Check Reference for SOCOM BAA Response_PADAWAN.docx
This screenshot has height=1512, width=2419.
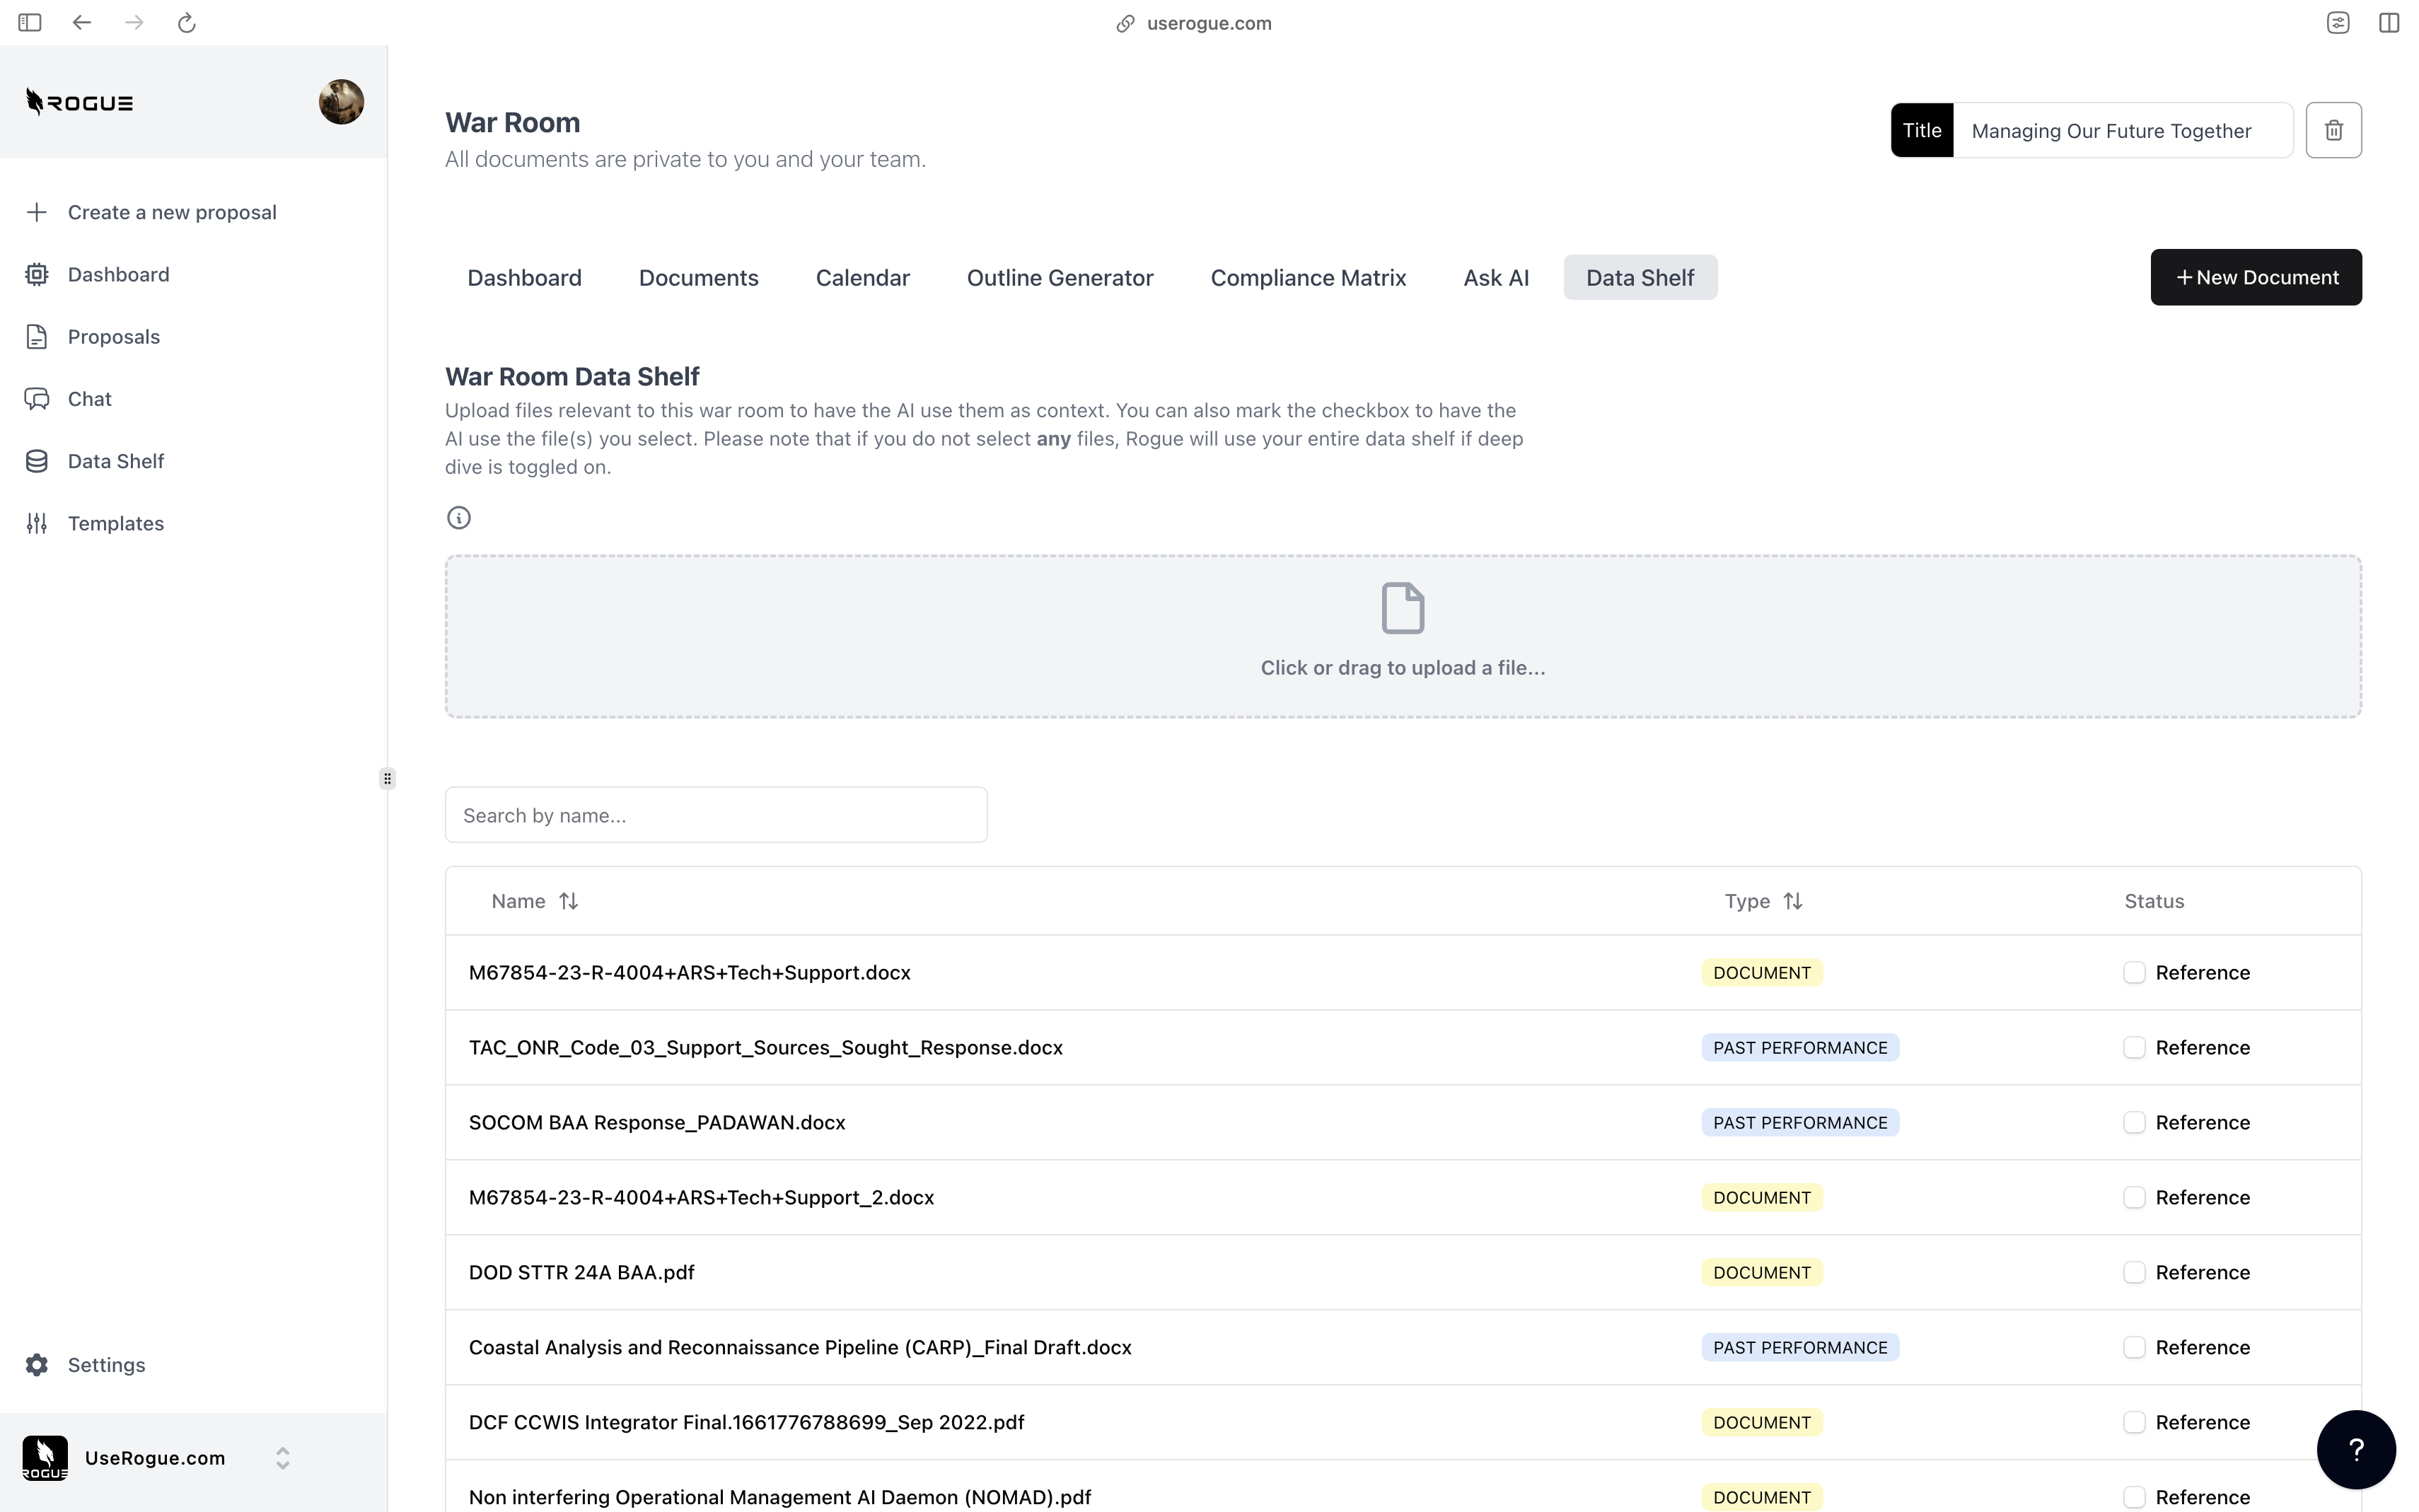pos(2133,1122)
